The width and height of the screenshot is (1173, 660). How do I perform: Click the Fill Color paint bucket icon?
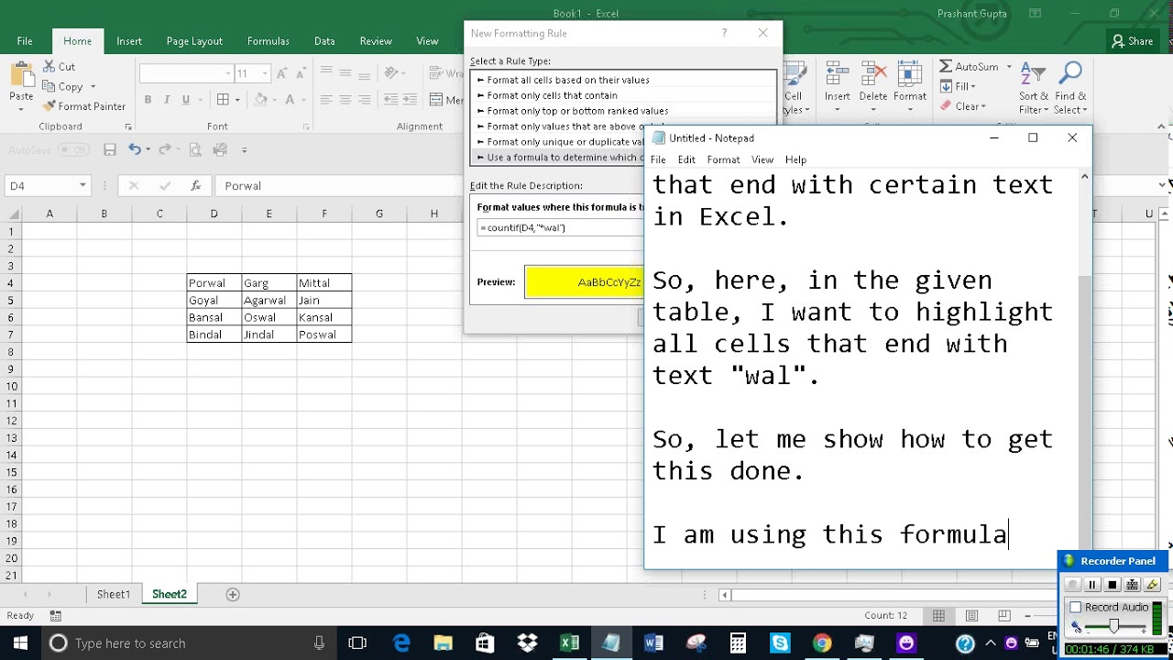click(261, 100)
